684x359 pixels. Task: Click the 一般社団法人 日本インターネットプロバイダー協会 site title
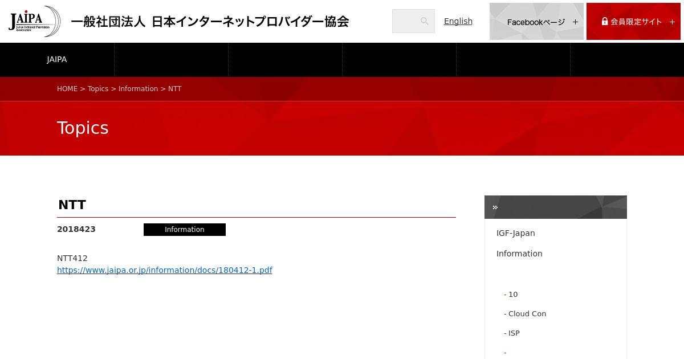210,22
